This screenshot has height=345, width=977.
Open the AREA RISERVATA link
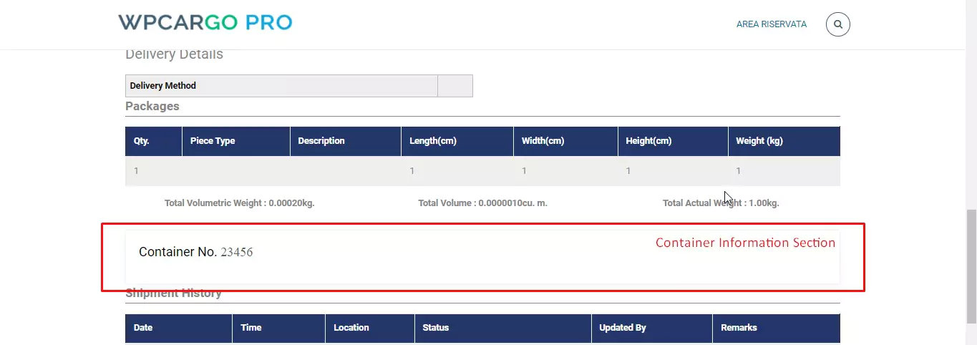(771, 24)
